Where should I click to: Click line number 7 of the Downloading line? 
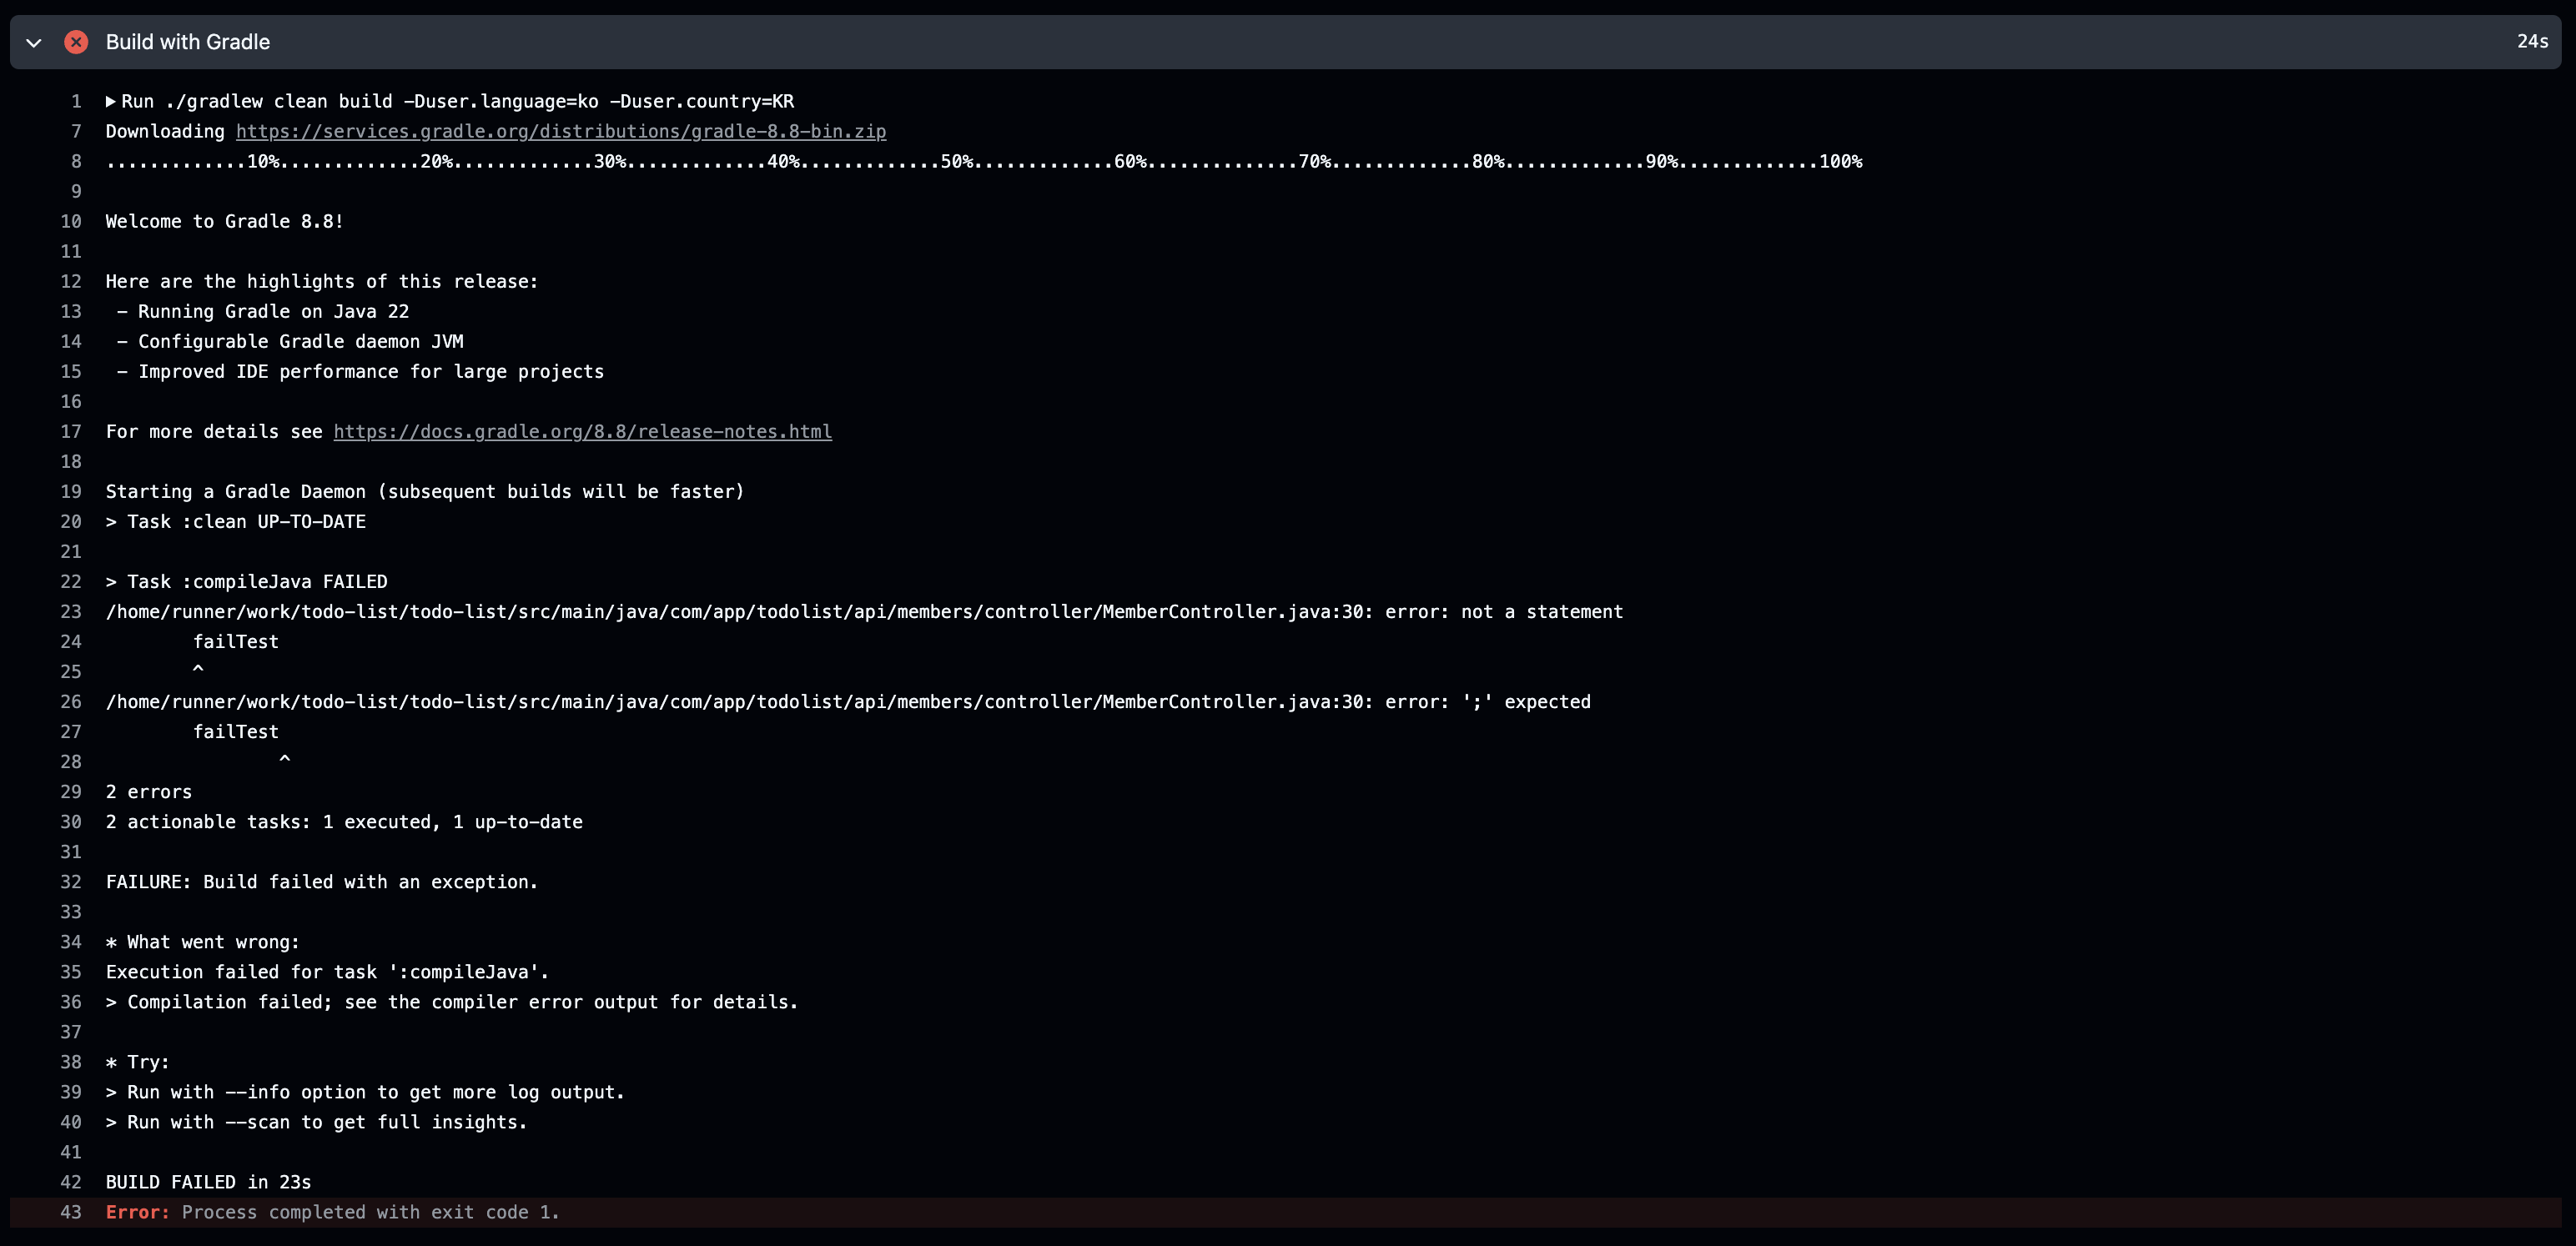pyautogui.click(x=76, y=131)
